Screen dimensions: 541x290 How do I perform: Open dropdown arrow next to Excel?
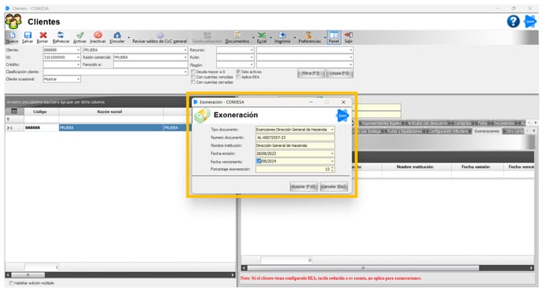point(270,37)
